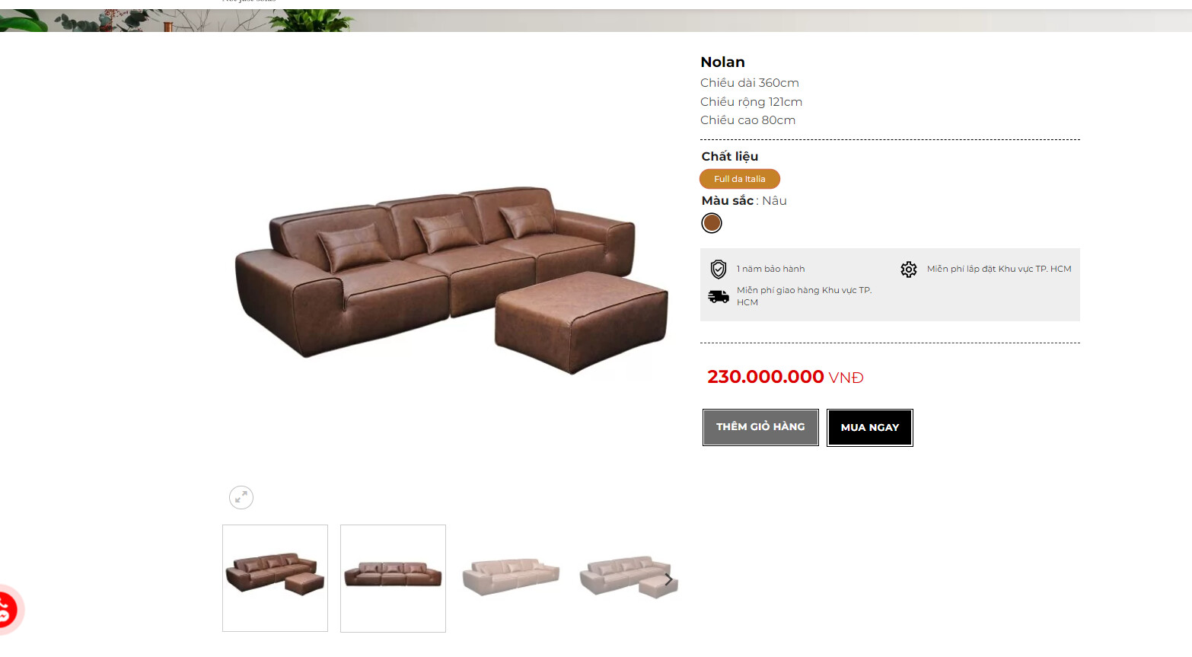Click Miễn phí lắp đặt Khu vực TP. HCM text

(x=999, y=269)
